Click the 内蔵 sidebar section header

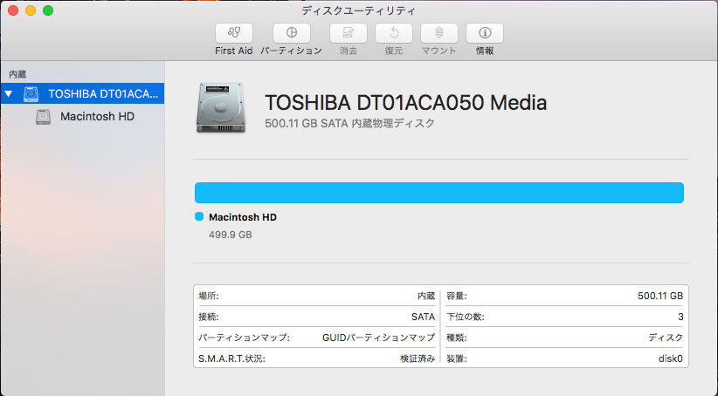click(17, 74)
